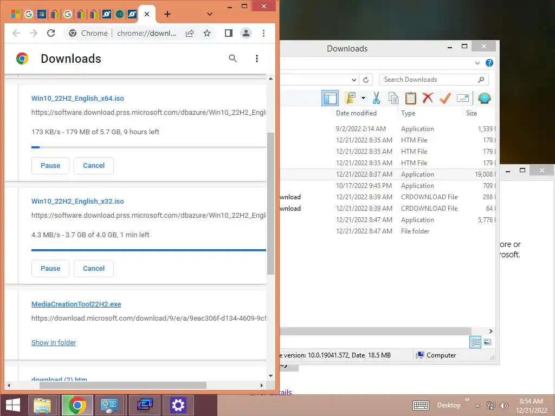Click the Rename icon in Explorer toolbar
This screenshot has width=555, height=416.
click(x=463, y=98)
